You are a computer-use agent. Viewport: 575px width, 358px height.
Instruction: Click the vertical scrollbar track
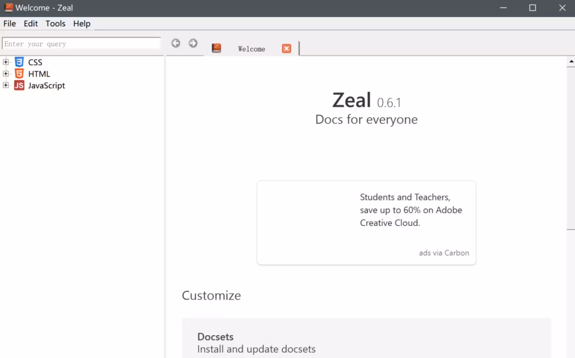click(x=571, y=294)
